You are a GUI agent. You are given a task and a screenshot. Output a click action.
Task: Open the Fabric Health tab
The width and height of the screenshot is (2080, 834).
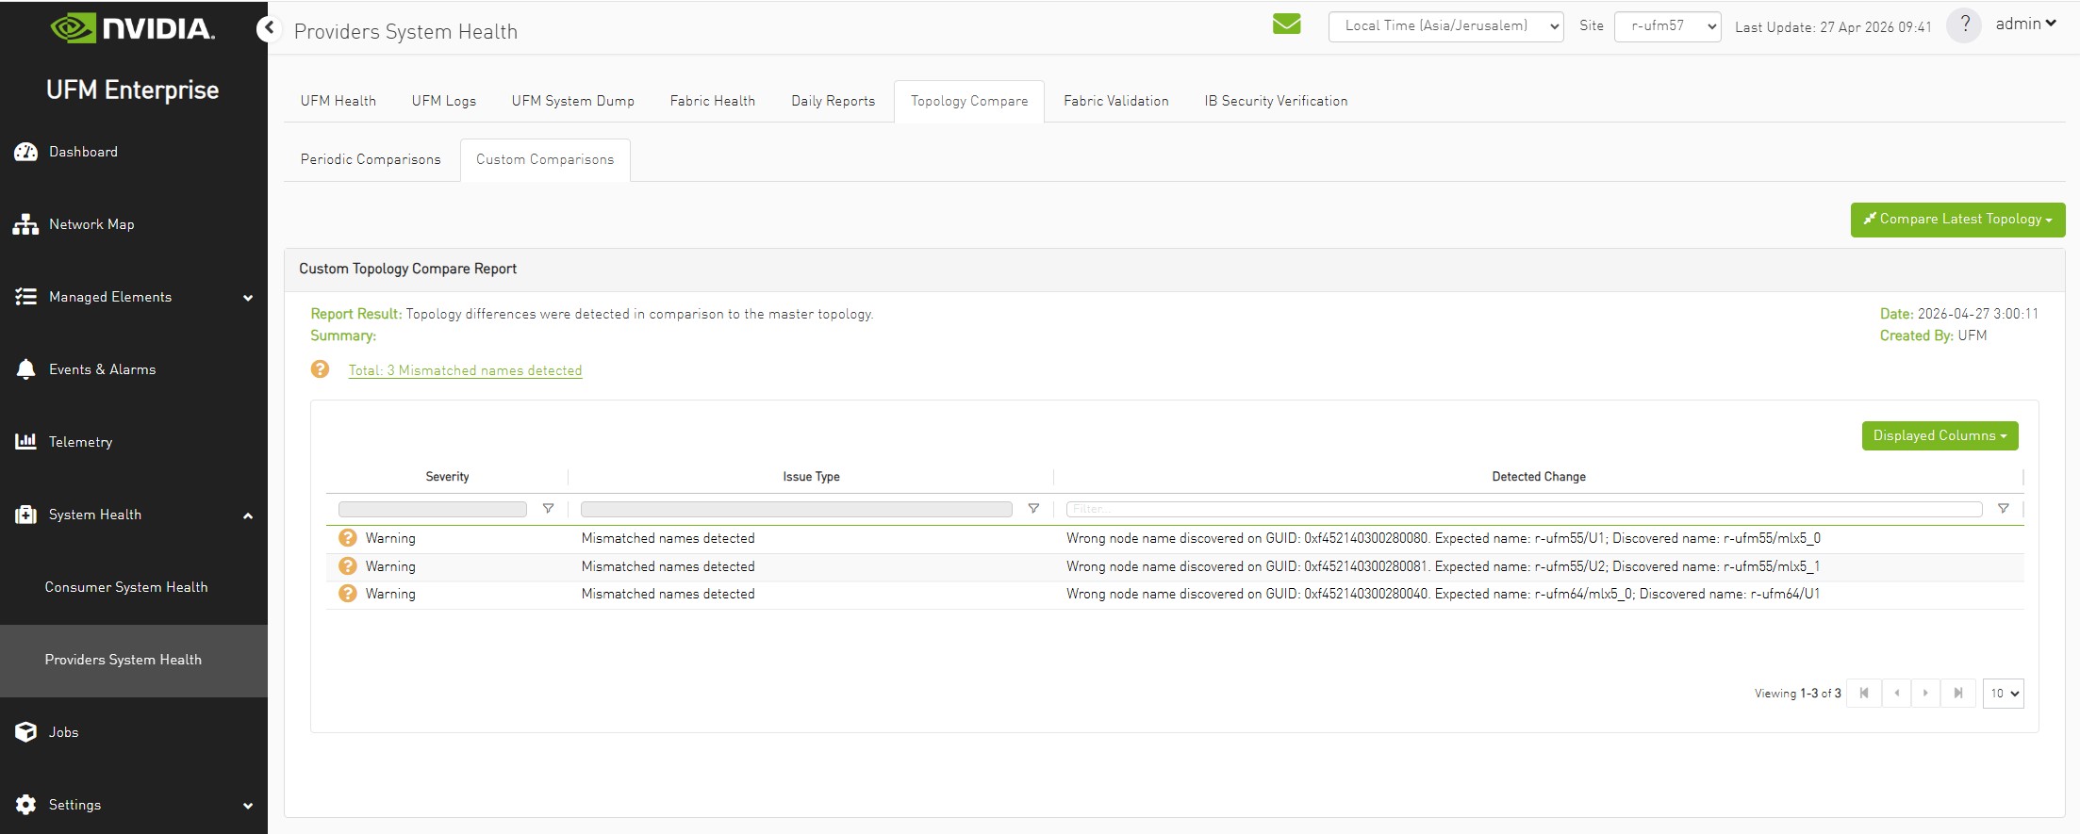click(x=713, y=101)
